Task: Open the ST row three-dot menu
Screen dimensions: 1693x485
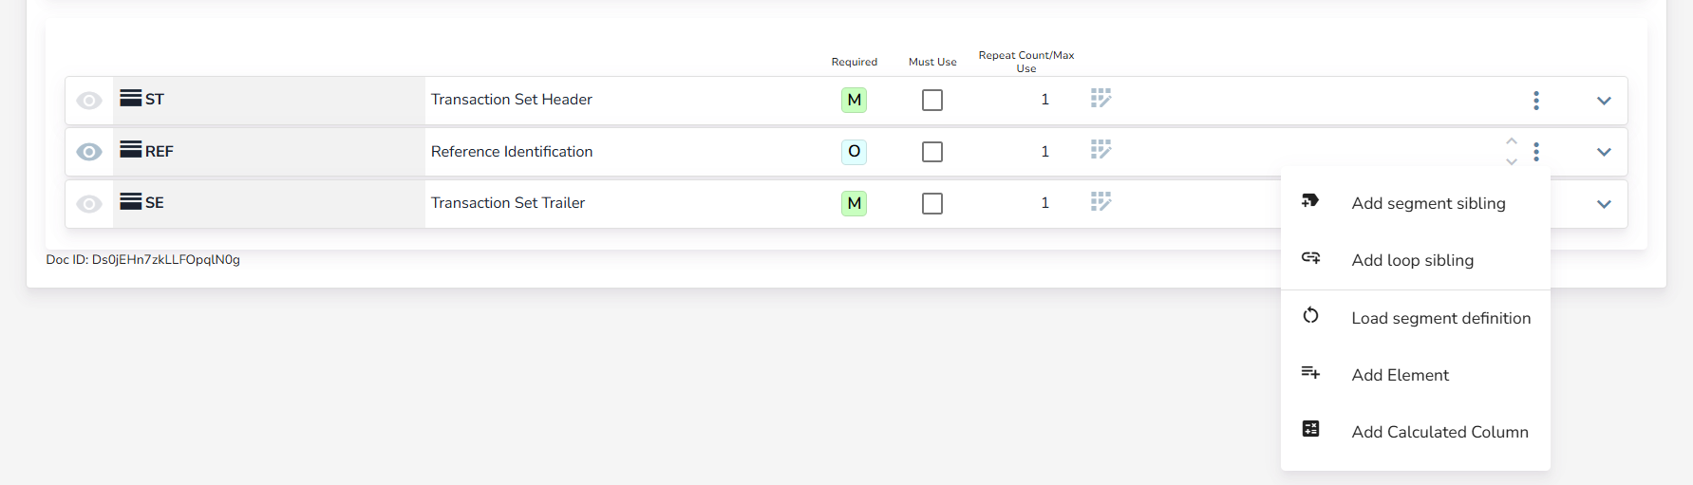Action: point(1535,101)
